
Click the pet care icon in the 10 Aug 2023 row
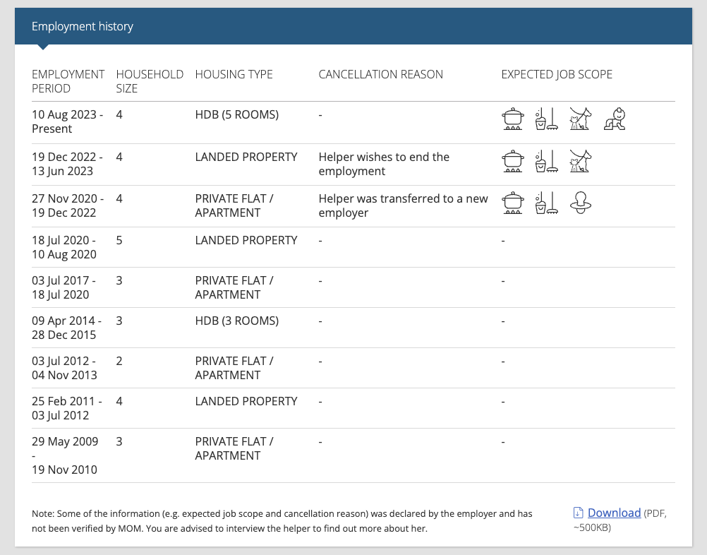580,119
